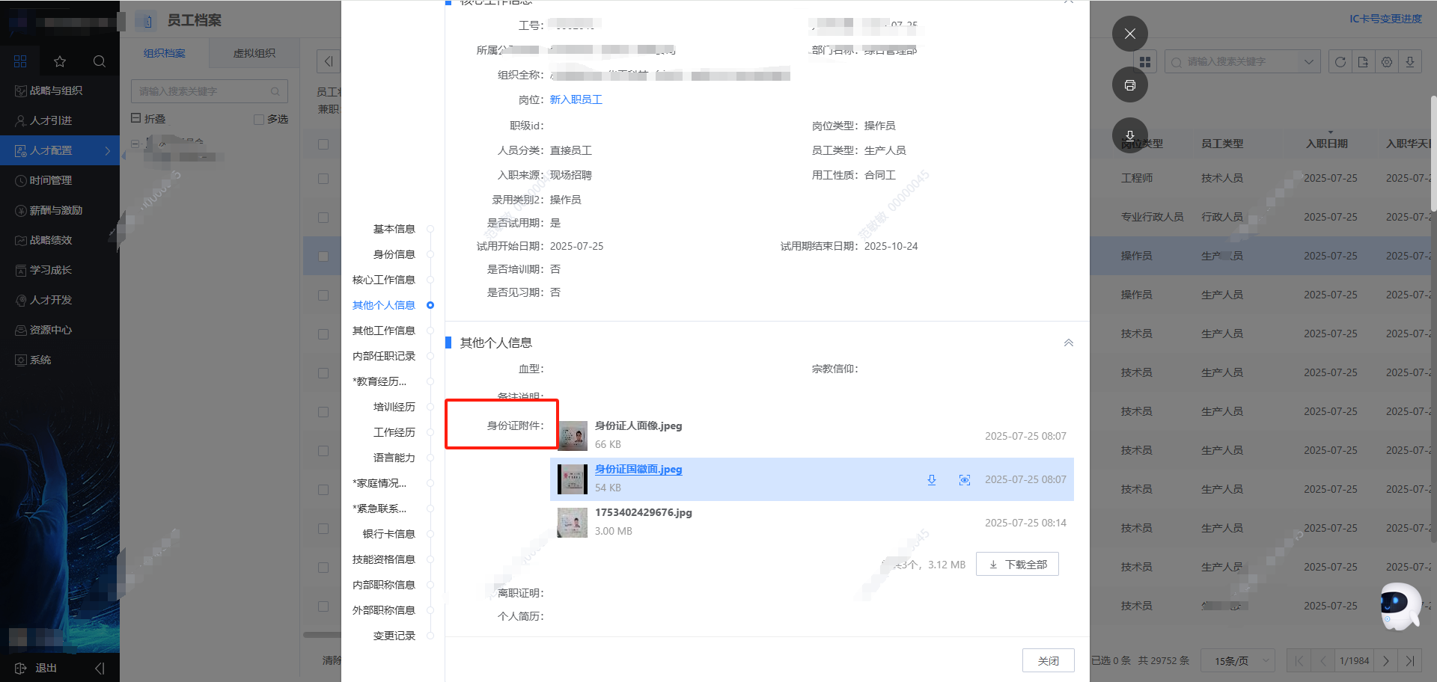
Task: Preview the 身份证国徽面.jpeg attachment
Action: (x=965, y=480)
